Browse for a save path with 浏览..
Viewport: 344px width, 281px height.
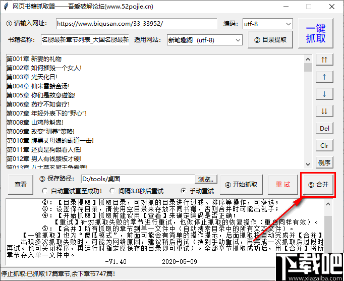point(206,179)
